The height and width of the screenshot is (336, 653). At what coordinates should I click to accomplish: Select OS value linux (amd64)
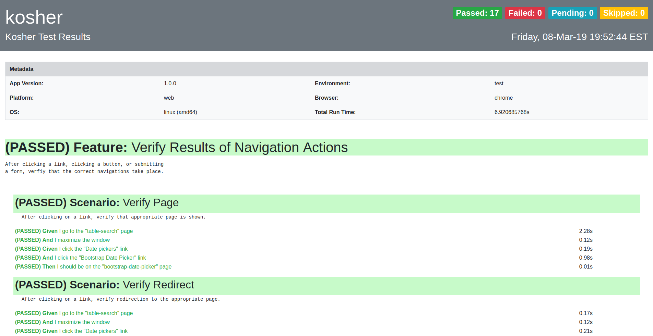tap(180, 112)
